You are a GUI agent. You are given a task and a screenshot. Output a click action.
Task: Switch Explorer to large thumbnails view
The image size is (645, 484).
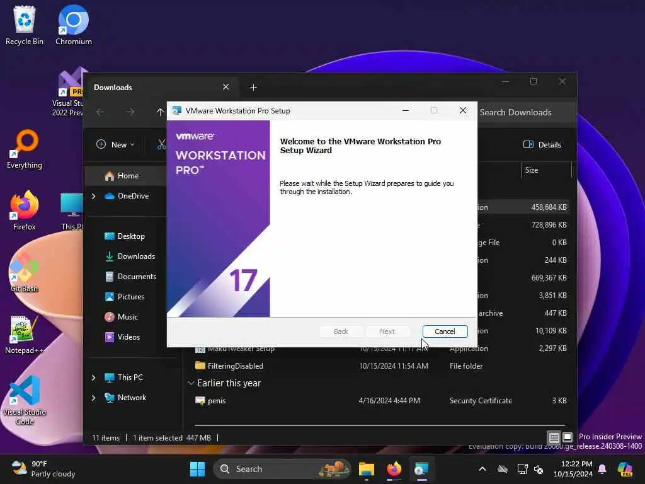pos(568,437)
